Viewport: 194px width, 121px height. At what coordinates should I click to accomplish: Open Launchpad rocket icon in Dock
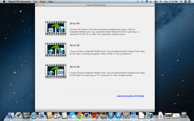click(x=18, y=116)
